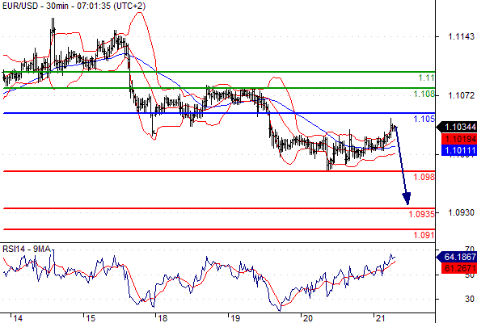Screen dimensions: 477x323
Task: Select the green 1.108 resistance label
Action: point(424,94)
